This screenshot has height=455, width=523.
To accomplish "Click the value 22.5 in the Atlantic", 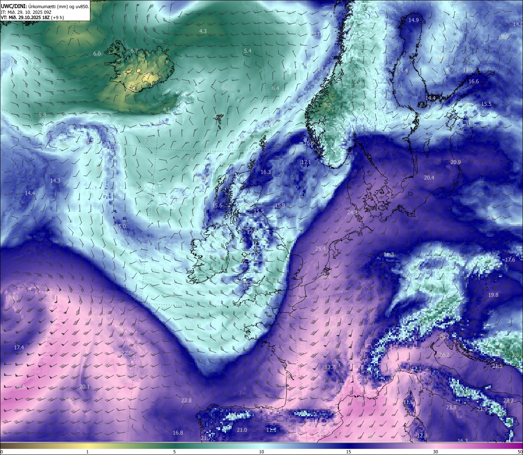I will click(x=127, y=353).
